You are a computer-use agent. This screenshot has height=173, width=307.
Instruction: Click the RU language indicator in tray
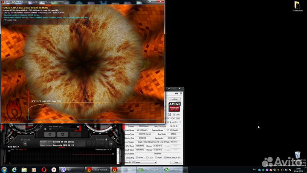[254, 170]
